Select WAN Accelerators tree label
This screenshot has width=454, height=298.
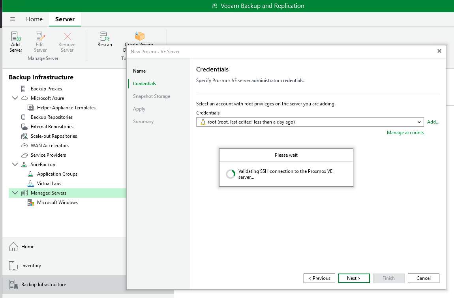[x=49, y=145]
